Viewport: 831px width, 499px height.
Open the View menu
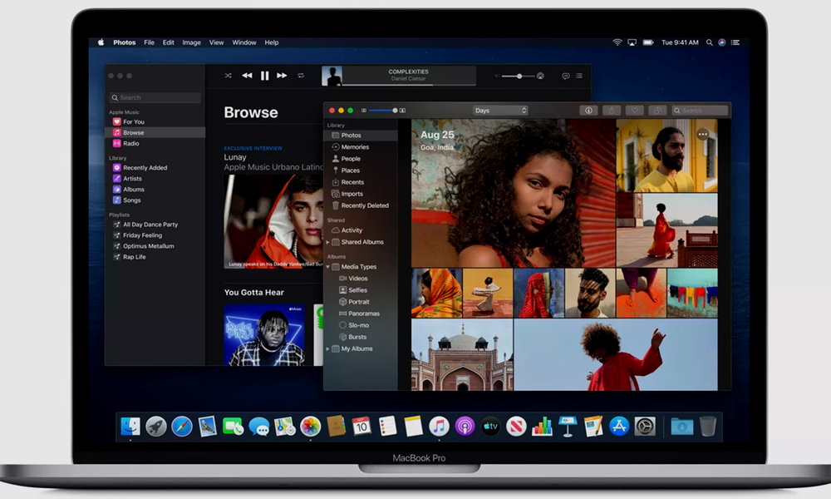[216, 42]
